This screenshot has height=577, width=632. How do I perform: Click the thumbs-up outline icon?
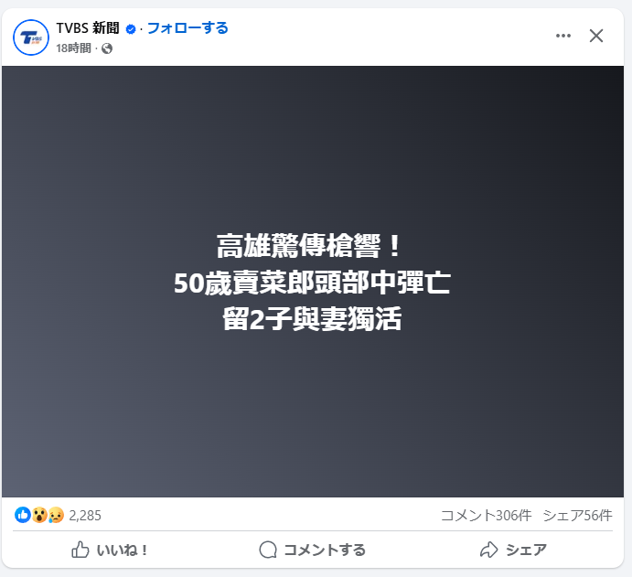[x=80, y=550]
